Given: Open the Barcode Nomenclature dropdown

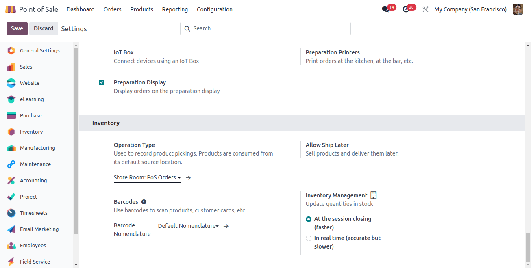Looking at the screenshot, I should tap(188, 226).
